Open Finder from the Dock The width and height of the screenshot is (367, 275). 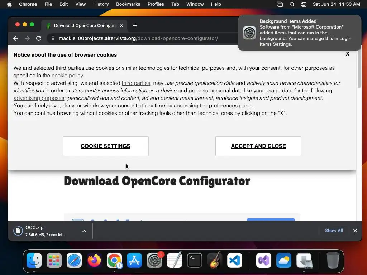34,260
